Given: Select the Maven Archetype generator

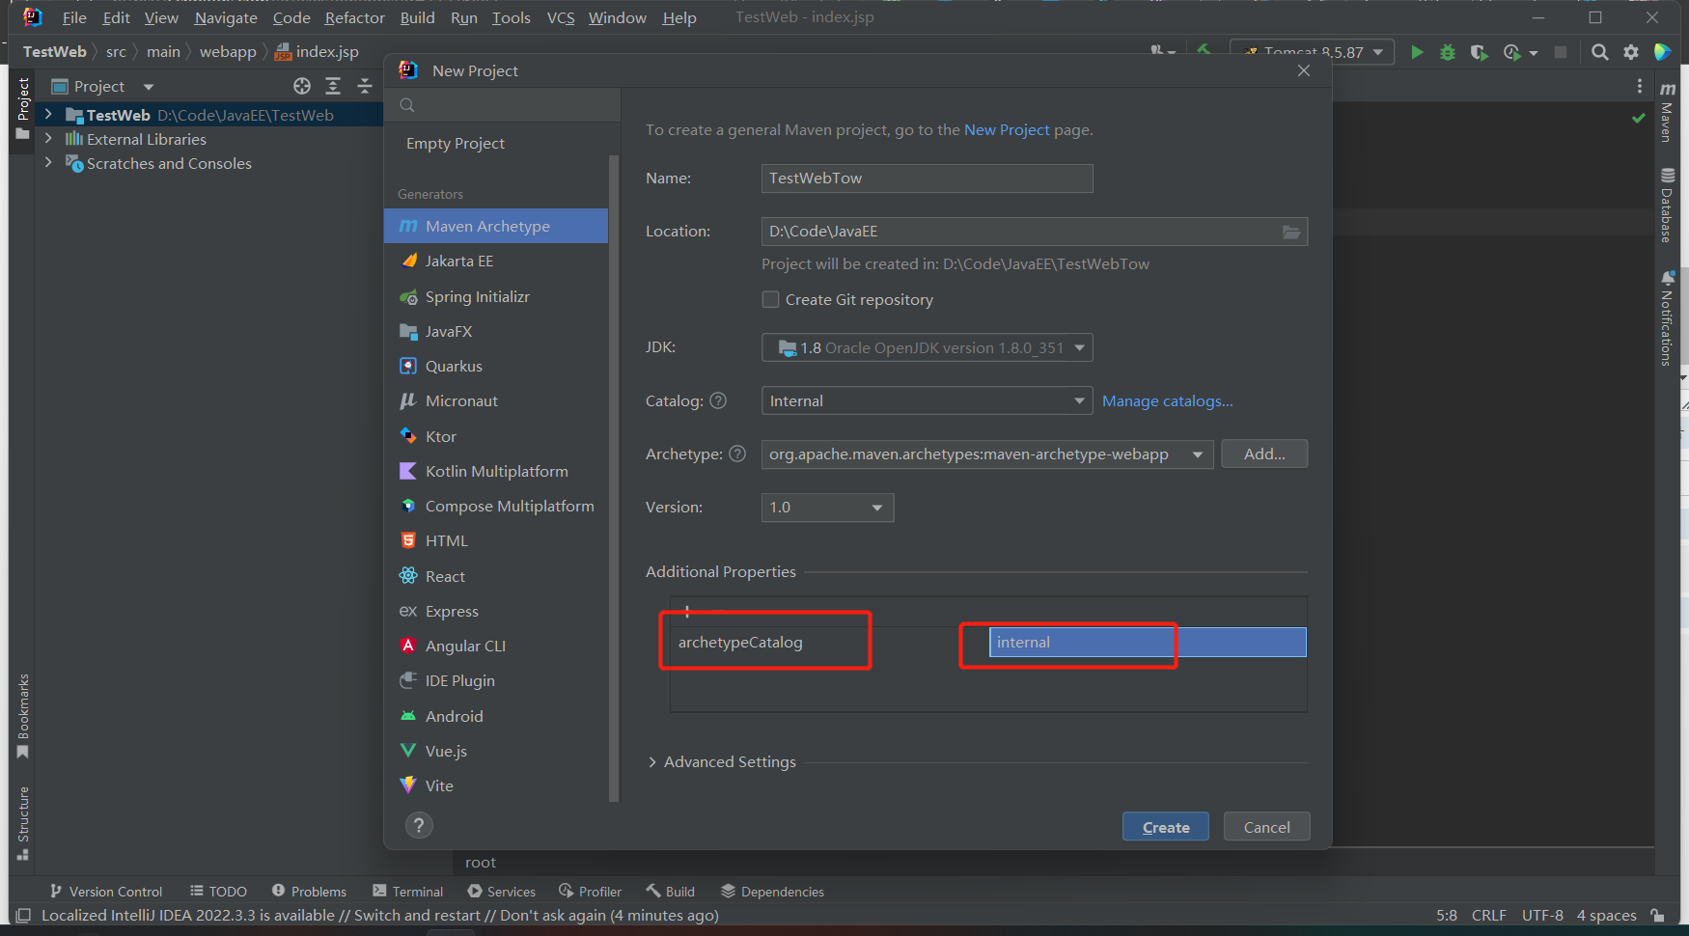Looking at the screenshot, I should pyautogui.click(x=496, y=226).
